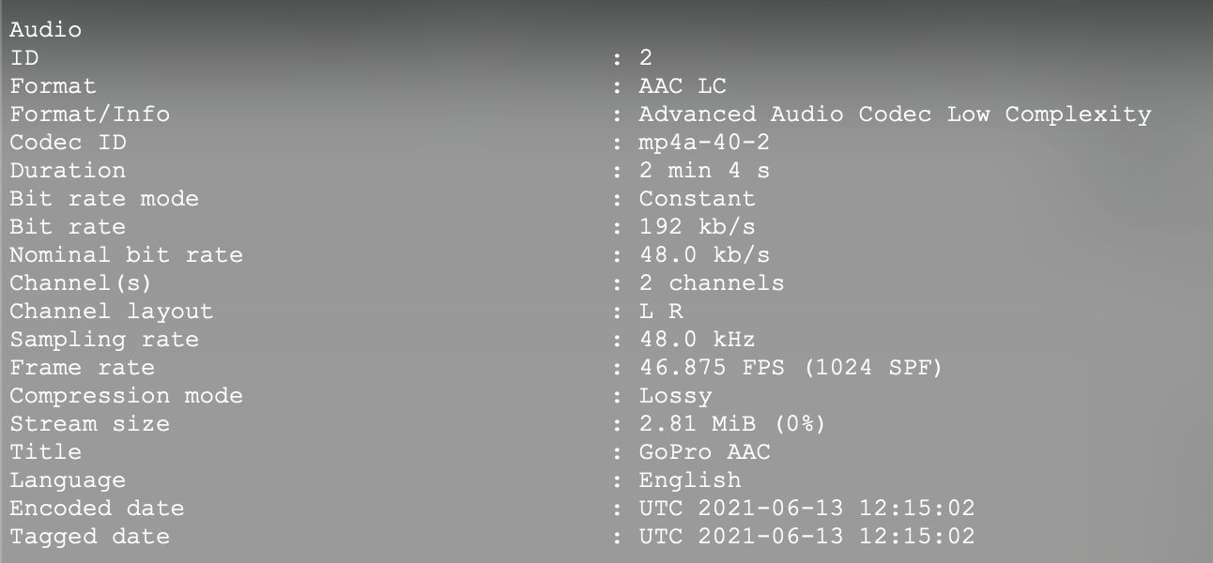Click the 2 channels value
Viewport: 1213px width, 563px height.
coord(712,283)
